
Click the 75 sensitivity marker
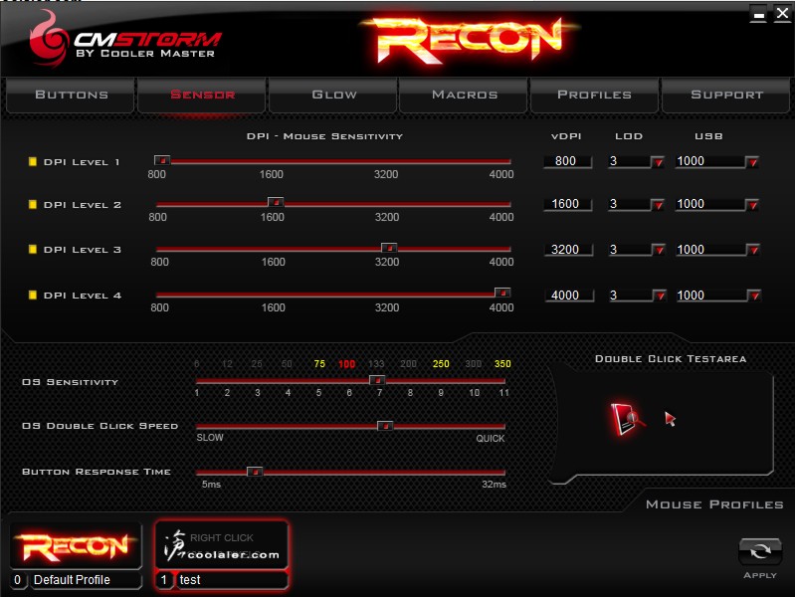319,364
